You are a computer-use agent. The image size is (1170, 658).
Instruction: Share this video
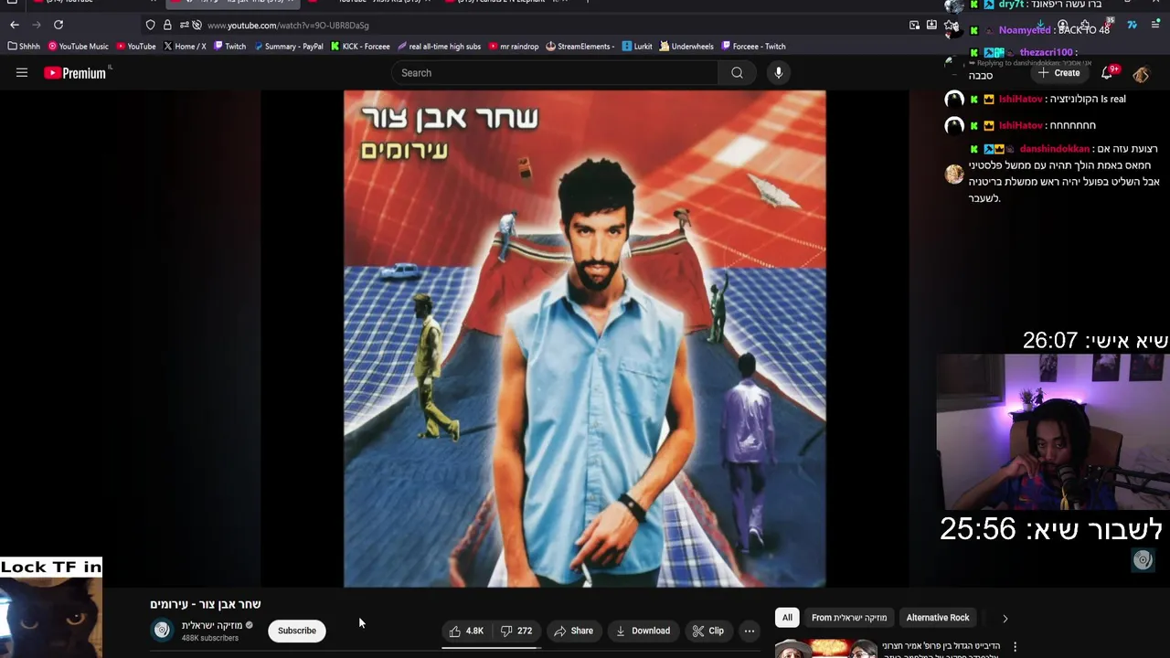coord(574,631)
